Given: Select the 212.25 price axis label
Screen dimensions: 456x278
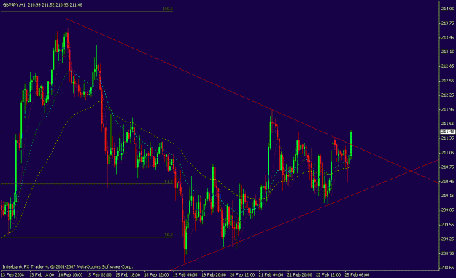Looking at the screenshot, I should pyautogui.click(x=447, y=95).
